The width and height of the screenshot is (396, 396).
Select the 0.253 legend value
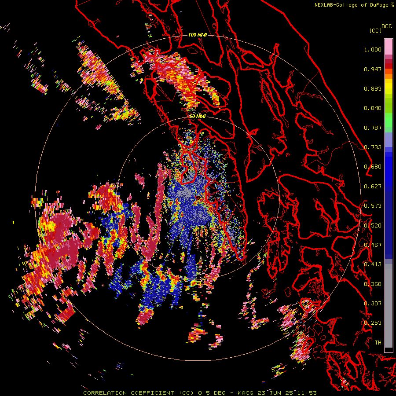(373, 323)
